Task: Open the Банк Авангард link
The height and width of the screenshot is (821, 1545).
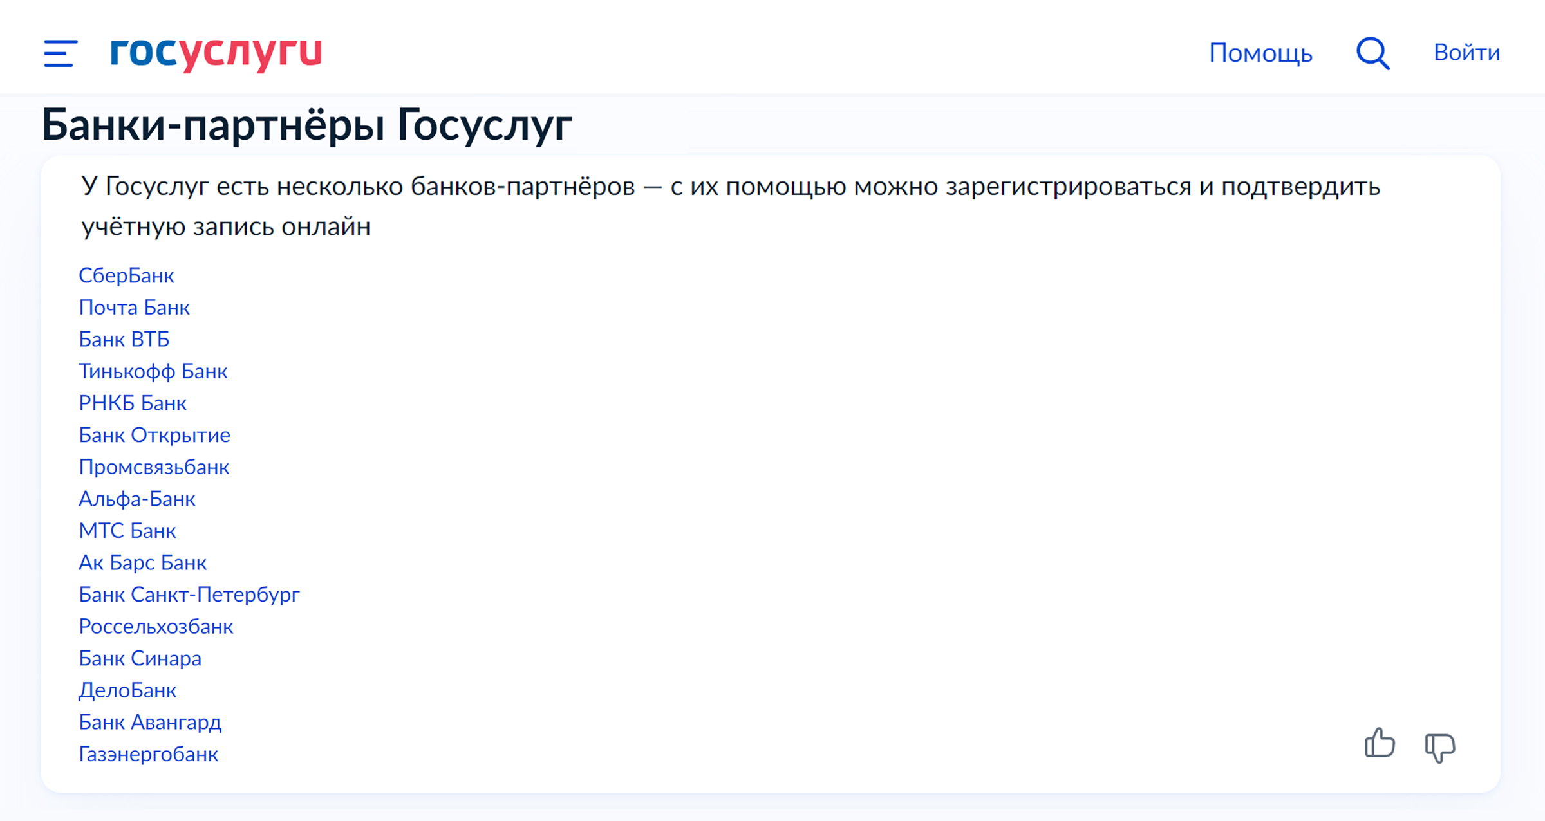Action: tap(150, 723)
